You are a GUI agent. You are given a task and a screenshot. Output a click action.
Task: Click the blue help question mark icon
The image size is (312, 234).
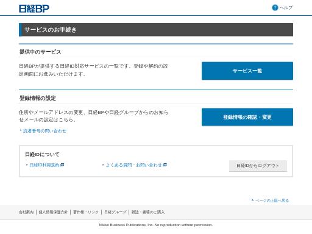coord(275,8)
